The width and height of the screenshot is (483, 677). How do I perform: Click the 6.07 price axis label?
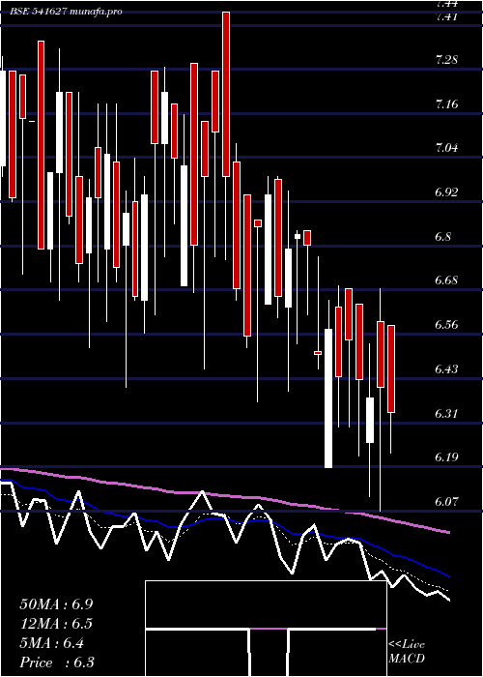[446, 502]
